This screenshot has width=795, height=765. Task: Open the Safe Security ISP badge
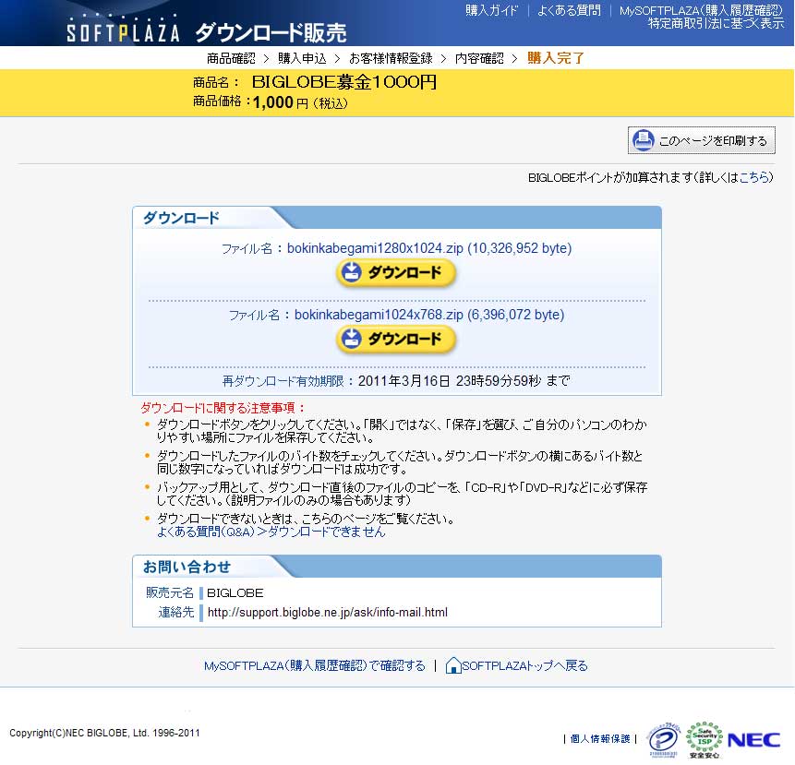pyautogui.click(x=704, y=739)
